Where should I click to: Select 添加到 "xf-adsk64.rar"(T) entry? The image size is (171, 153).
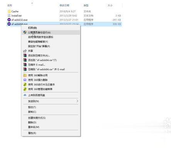(x=51, y=60)
